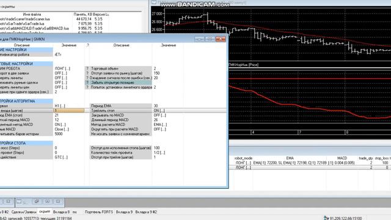Image resolution: width=391 pixels, height=220 pixels.
Task: Click the chart time marker labeled 7
Action: (300, 132)
